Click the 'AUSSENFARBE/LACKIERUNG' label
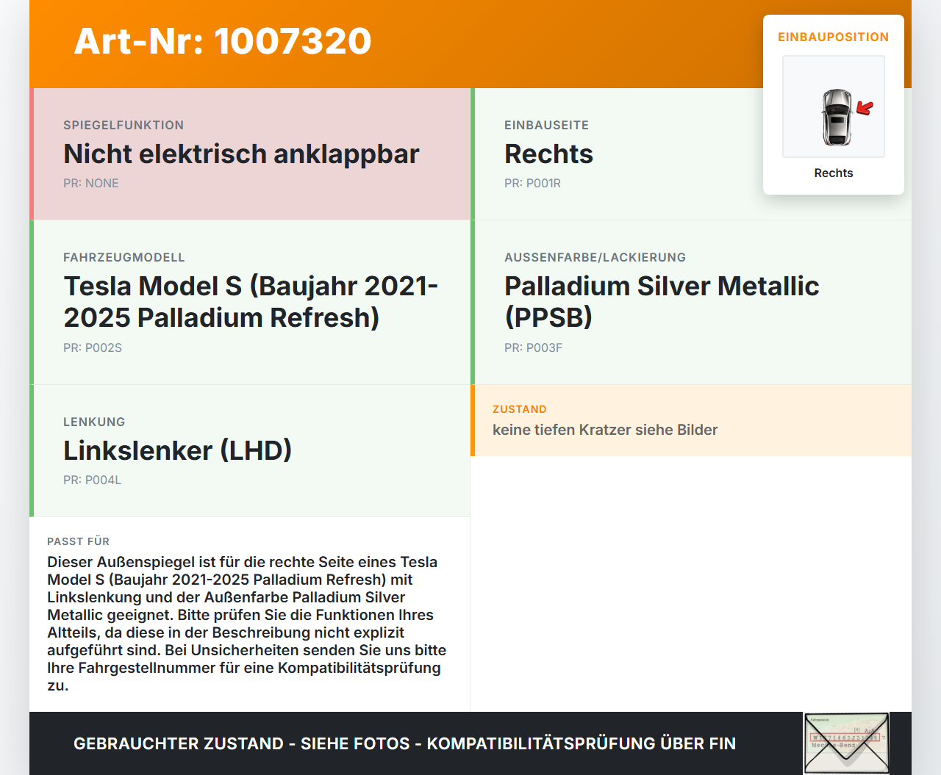The width and height of the screenshot is (941, 775). 595,258
